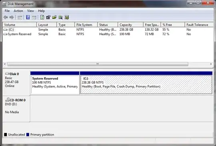Click the Back arrow toolbar icon
This screenshot has width=216, height=146.
6,17
